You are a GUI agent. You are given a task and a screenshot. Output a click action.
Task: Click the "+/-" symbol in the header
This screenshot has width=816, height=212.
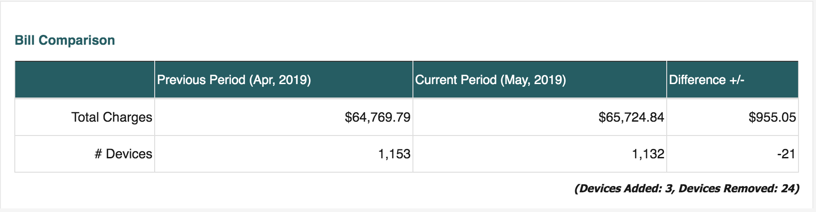click(737, 80)
